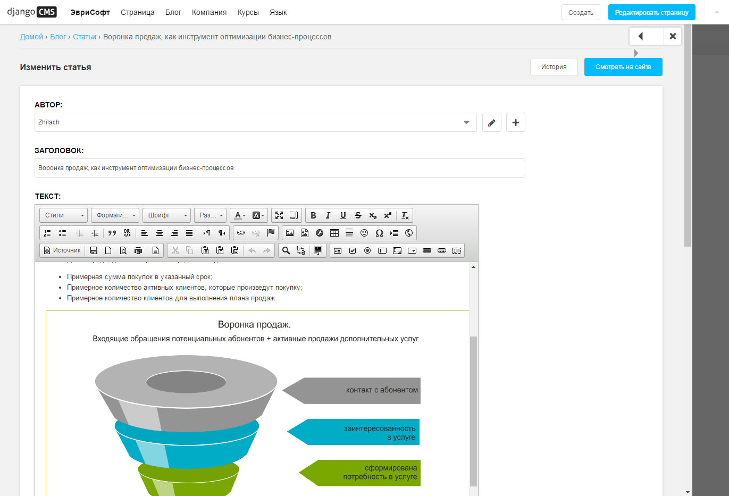Insert a numbered list

click(47, 233)
